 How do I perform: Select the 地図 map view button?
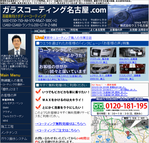(126, 118)
